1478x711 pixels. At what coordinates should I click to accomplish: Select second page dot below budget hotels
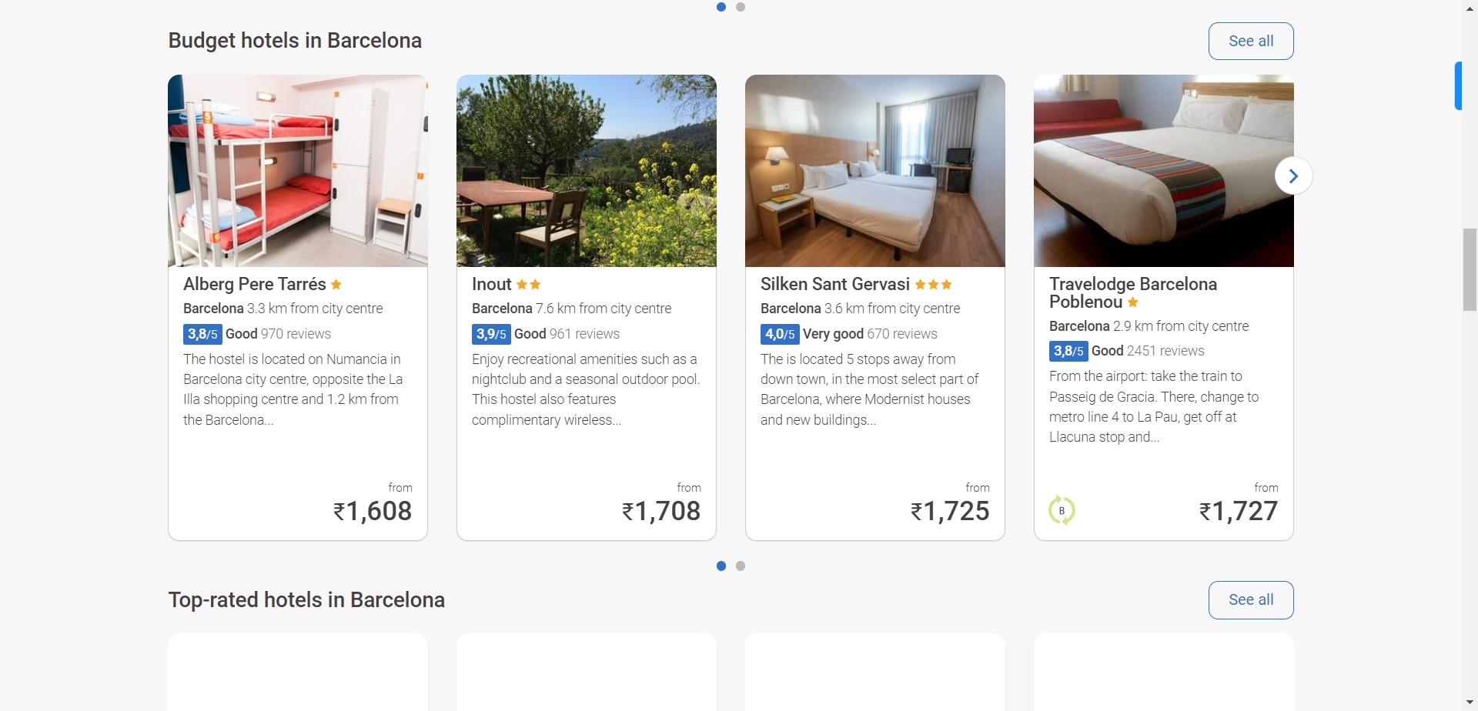pyautogui.click(x=741, y=566)
